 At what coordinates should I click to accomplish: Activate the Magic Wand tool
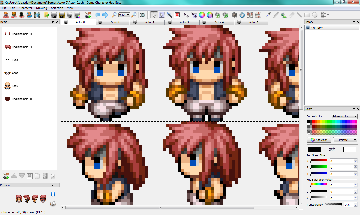pyautogui.click(x=170, y=15)
